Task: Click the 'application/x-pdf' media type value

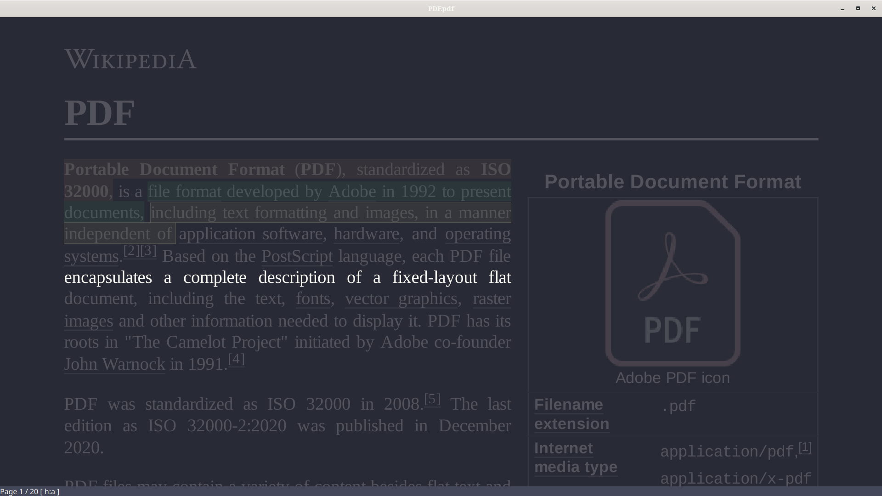Action: 736,479
